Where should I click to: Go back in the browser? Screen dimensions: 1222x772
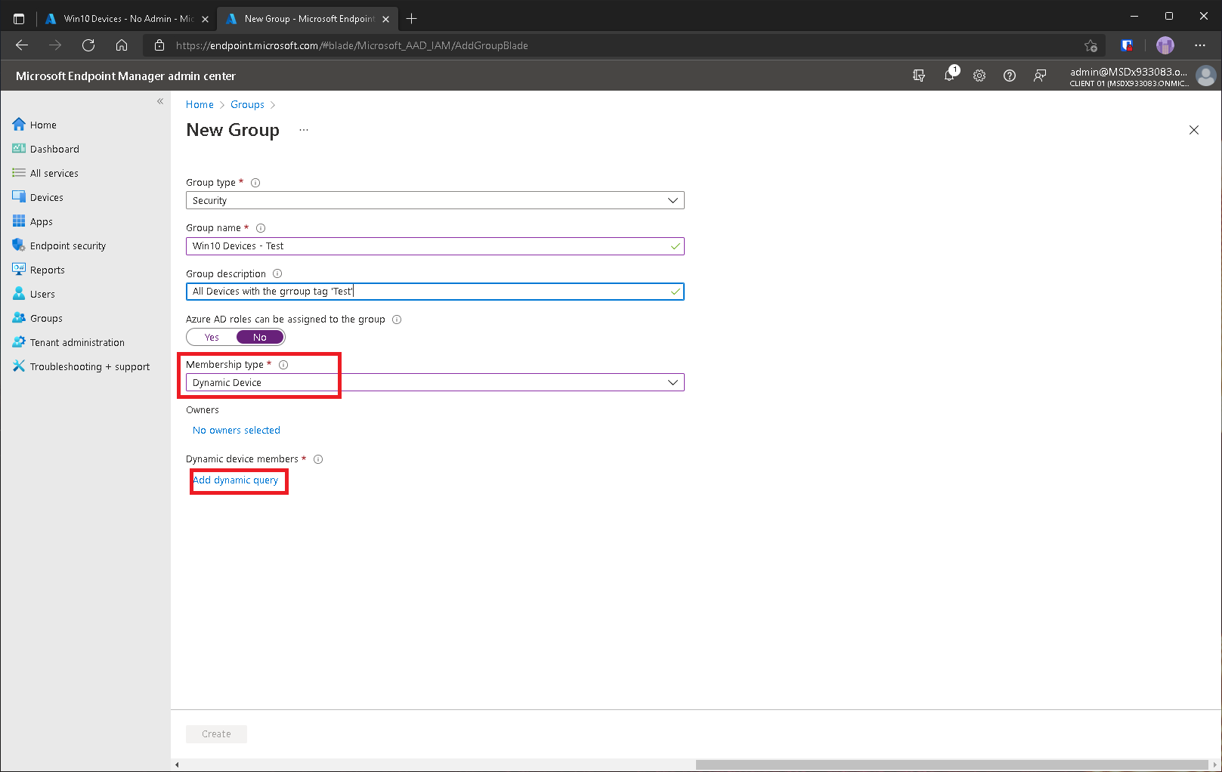pos(22,45)
